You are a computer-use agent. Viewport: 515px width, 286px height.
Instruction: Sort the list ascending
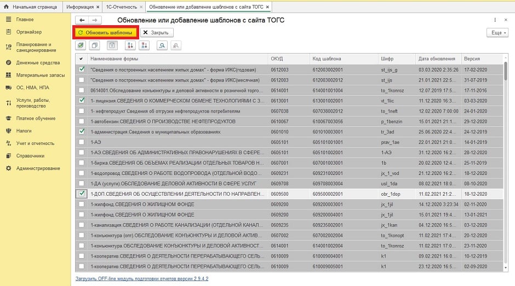tap(129, 45)
